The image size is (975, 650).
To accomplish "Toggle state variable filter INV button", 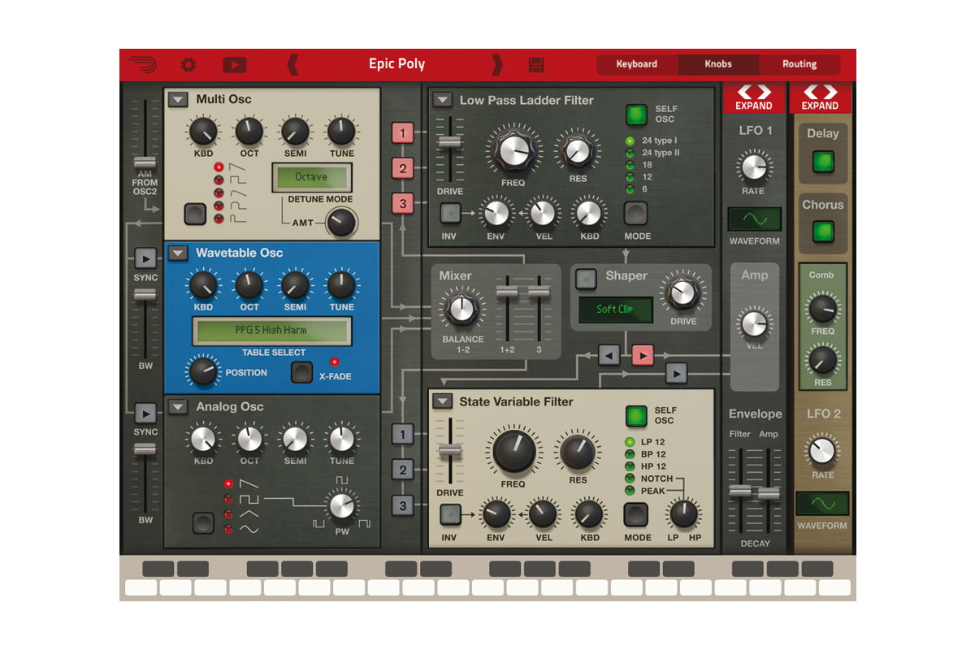I will (450, 514).
